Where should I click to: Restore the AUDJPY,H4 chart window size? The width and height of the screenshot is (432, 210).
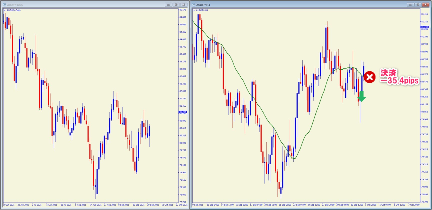click(x=418, y=5)
